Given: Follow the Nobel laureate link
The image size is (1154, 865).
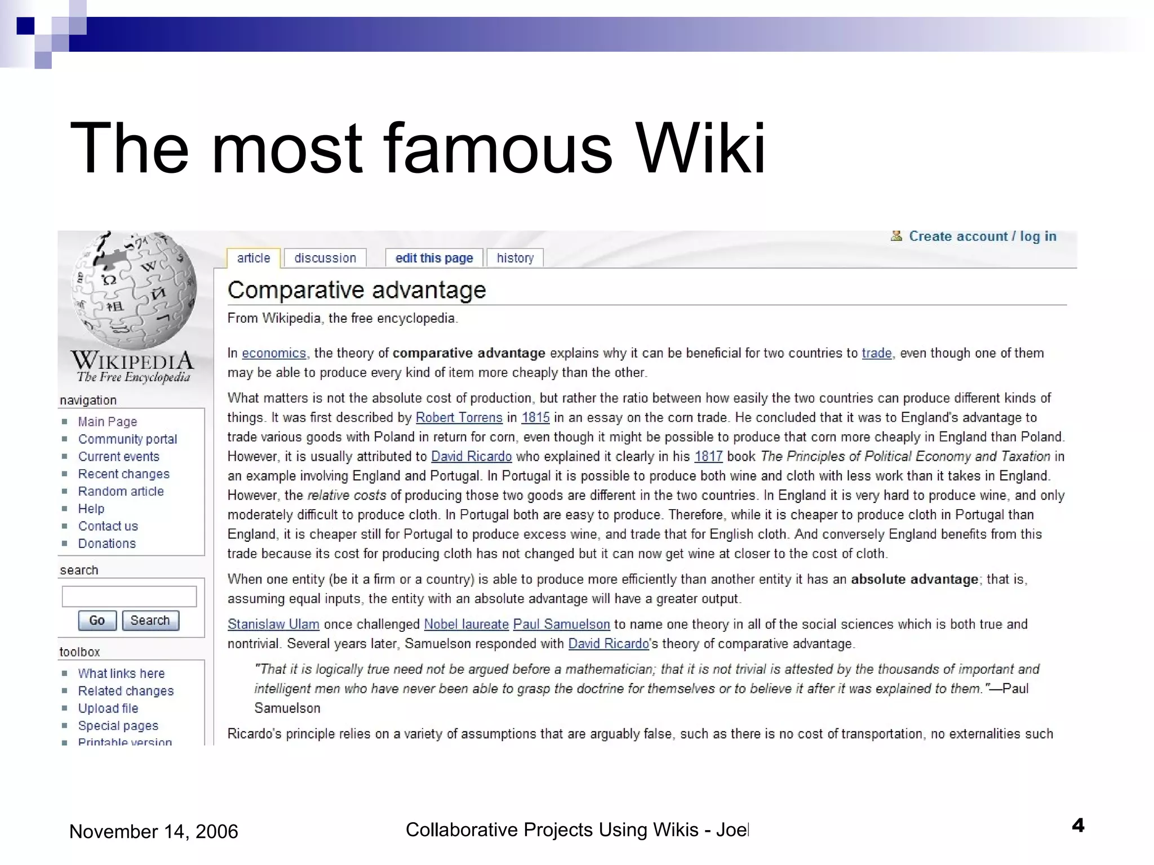Looking at the screenshot, I should coord(466,625).
